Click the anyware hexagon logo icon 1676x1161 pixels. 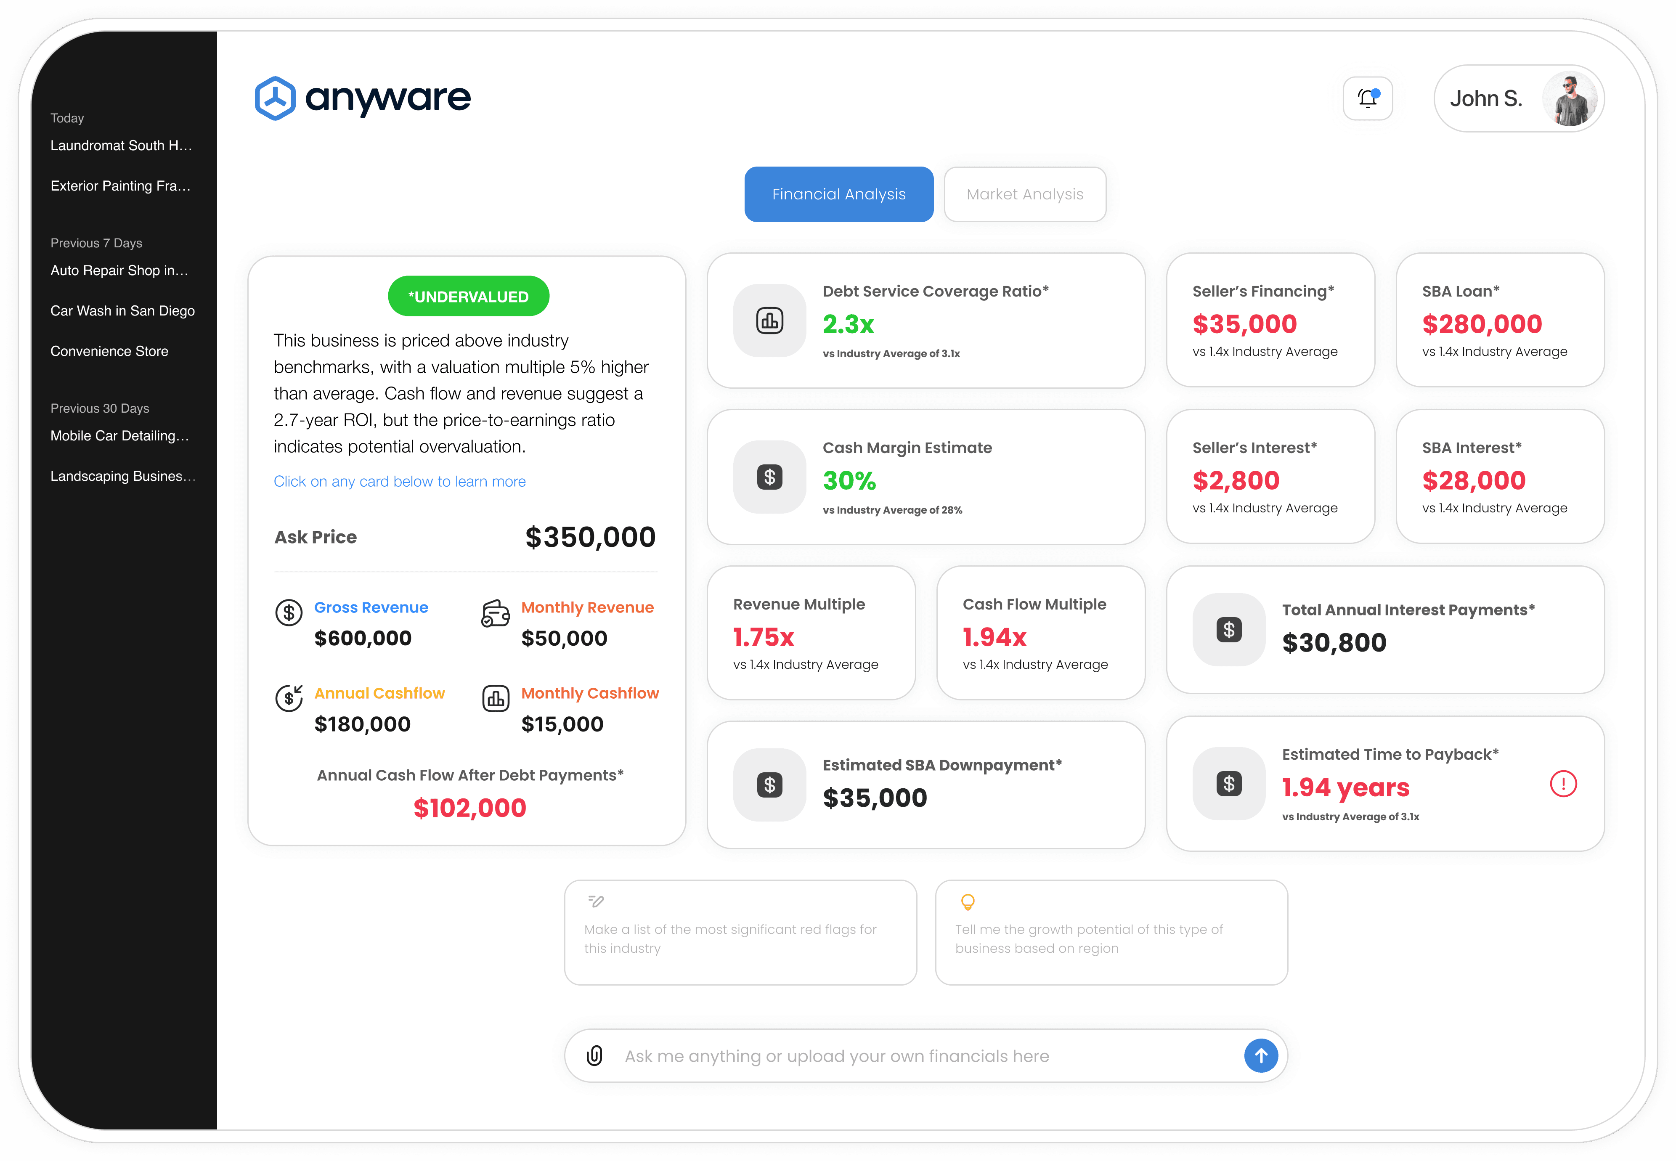[x=275, y=98]
